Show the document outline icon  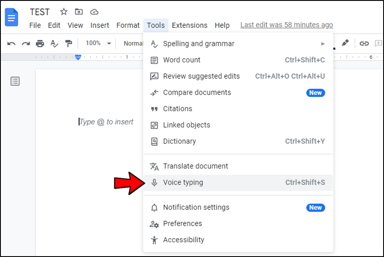[x=15, y=81]
